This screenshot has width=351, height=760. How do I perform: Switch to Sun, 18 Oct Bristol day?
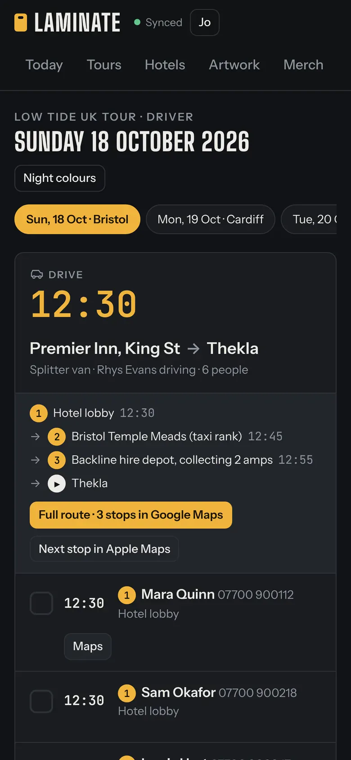coord(77,219)
